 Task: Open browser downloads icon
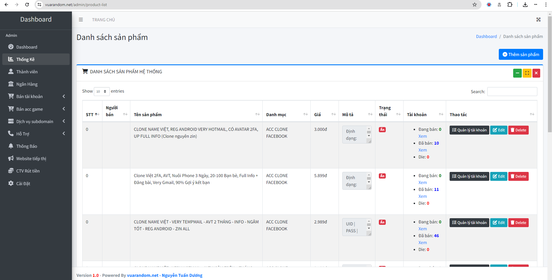pyautogui.click(x=525, y=5)
